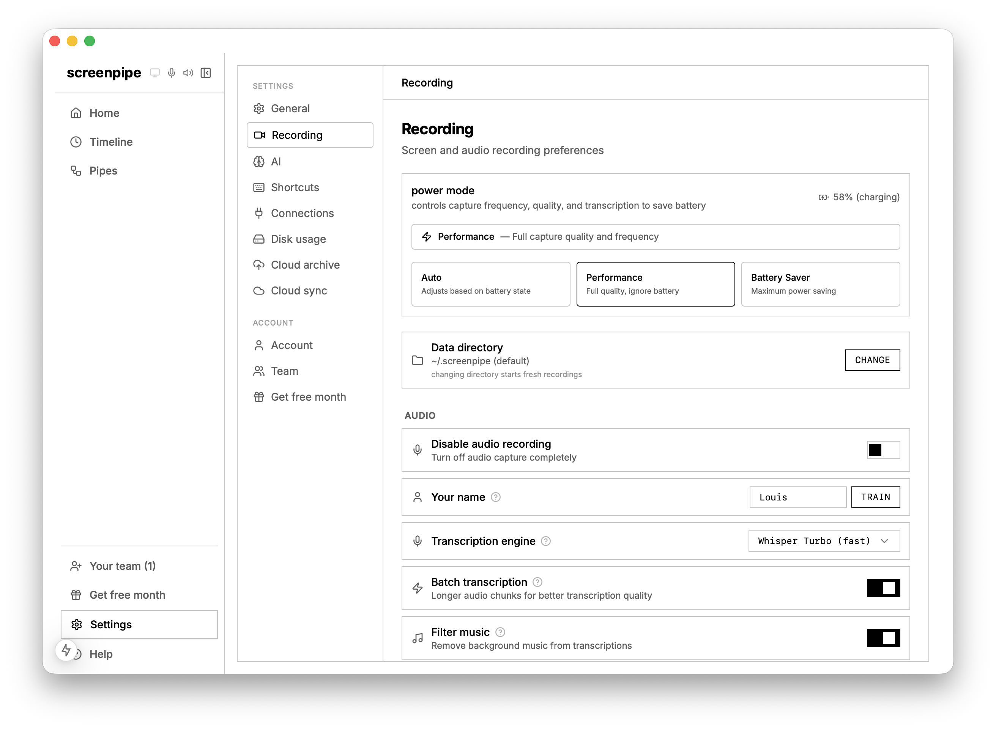The height and width of the screenshot is (730, 996).
Task: Turn off Batch transcription toggle
Action: point(883,588)
